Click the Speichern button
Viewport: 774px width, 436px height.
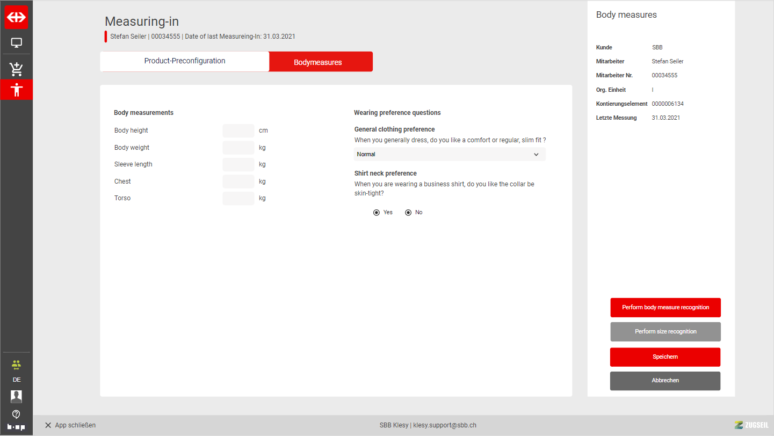pyautogui.click(x=665, y=357)
